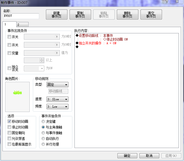The width and height of the screenshot is (184, 161).
Task: Switch to event page tab 1
Action: tap(10, 24)
